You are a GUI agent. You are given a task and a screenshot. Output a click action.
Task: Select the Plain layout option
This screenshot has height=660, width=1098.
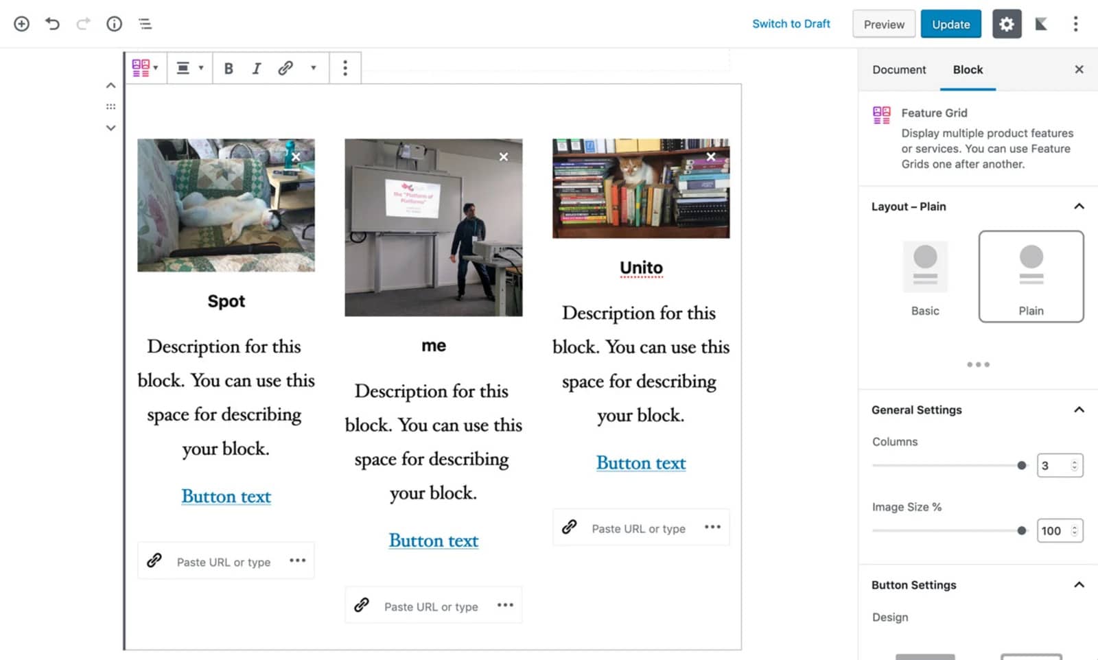coord(1031,276)
